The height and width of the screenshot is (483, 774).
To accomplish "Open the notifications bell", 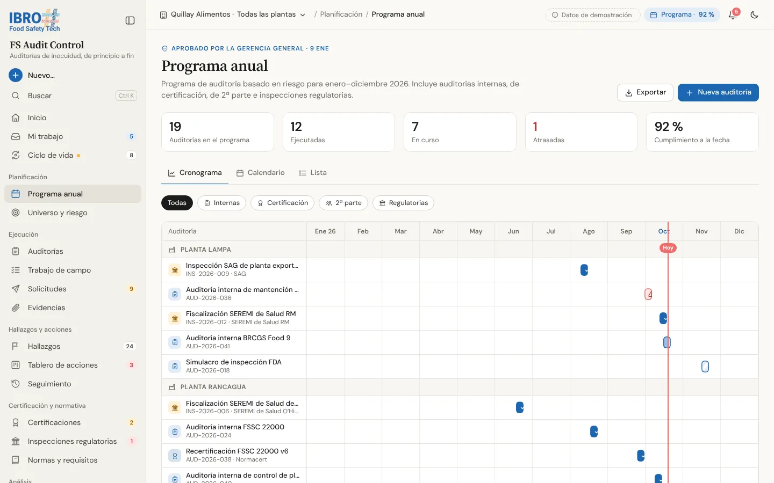I will pyautogui.click(x=732, y=15).
